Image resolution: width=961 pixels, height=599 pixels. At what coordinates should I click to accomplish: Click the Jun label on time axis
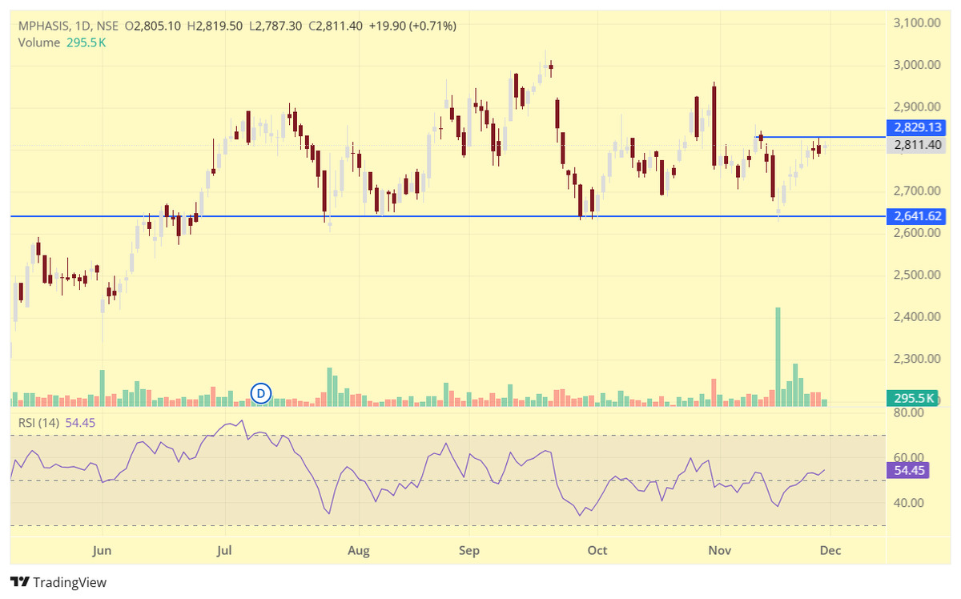point(102,551)
